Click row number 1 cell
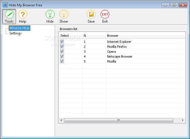The height and width of the screenshot is (139, 190). point(85,42)
